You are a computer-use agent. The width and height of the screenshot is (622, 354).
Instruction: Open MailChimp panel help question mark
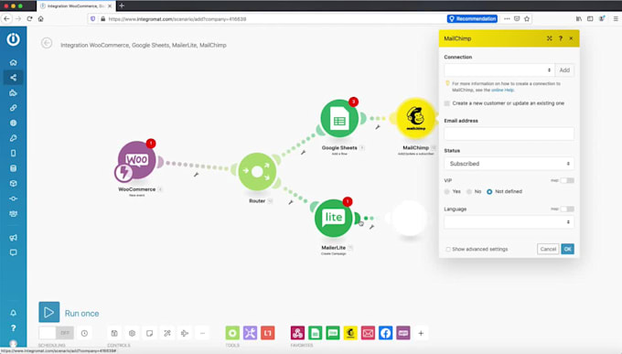pyautogui.click(x=561, y=38)
